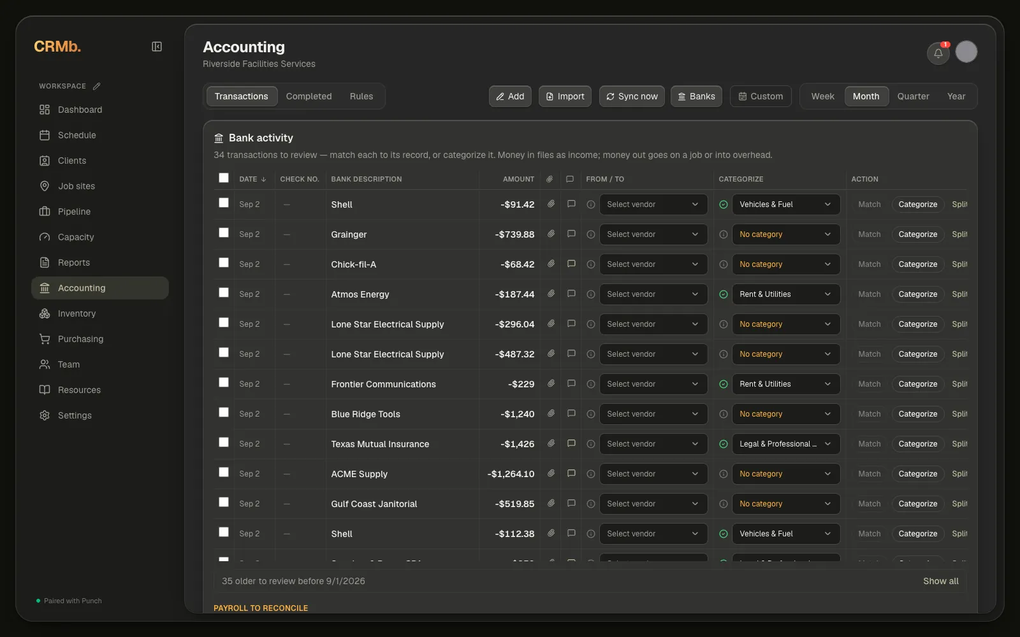Open the comment icon on the Gulf Coast Janitorial row

[x=571, y=503]
